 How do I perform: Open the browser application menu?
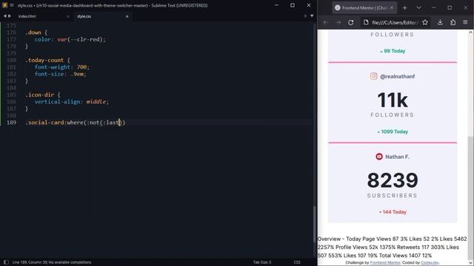point(465,22)
